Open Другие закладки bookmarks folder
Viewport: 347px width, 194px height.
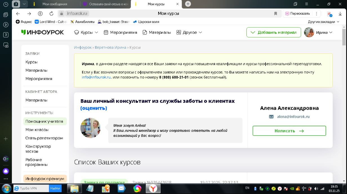323,22
